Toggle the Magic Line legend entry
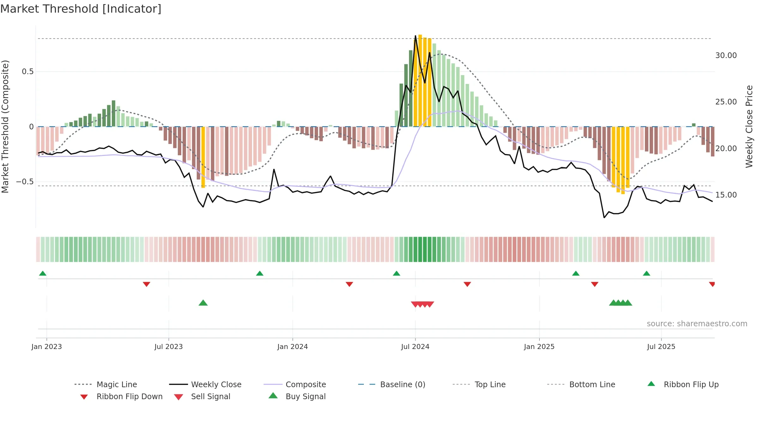 tap(106, 384)
